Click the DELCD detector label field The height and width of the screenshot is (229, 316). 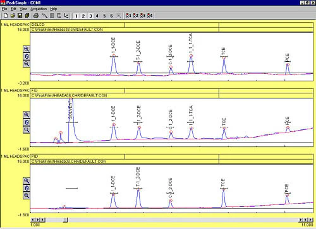coord(78,25)
